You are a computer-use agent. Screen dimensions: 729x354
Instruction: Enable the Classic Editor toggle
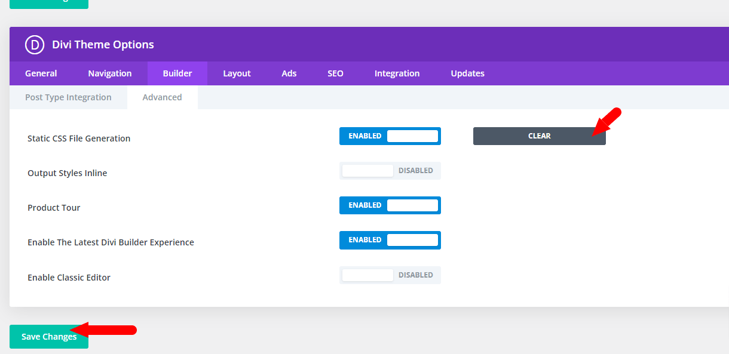coord(390,275)
